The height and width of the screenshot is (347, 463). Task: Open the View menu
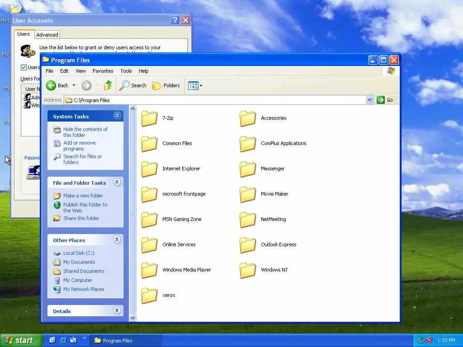click(x=80, y=71)
